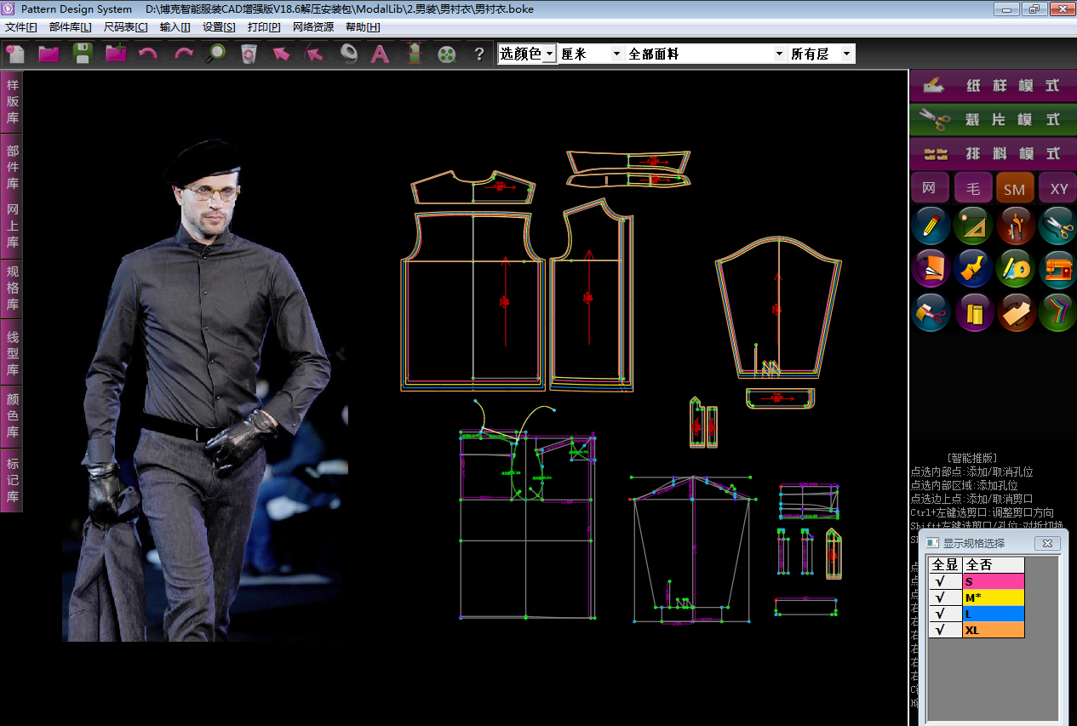This screenshot has height=726, width=1077.
Task: Switch to 裁片模式 cut piece mode
Action: click(x=993, y=119)
